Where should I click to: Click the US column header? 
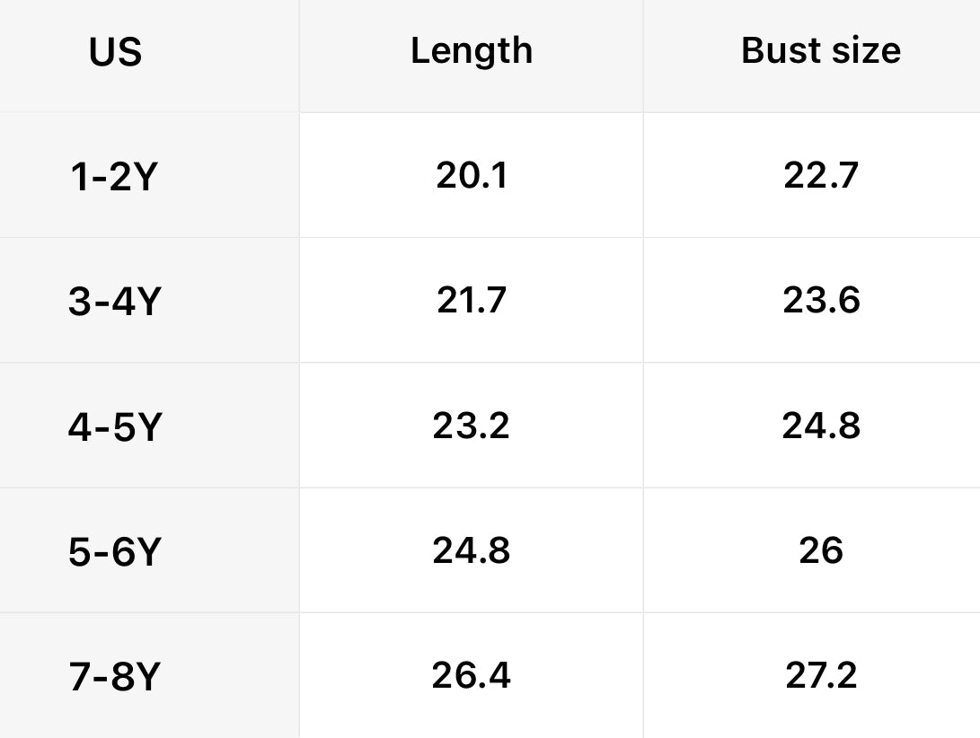115,52
